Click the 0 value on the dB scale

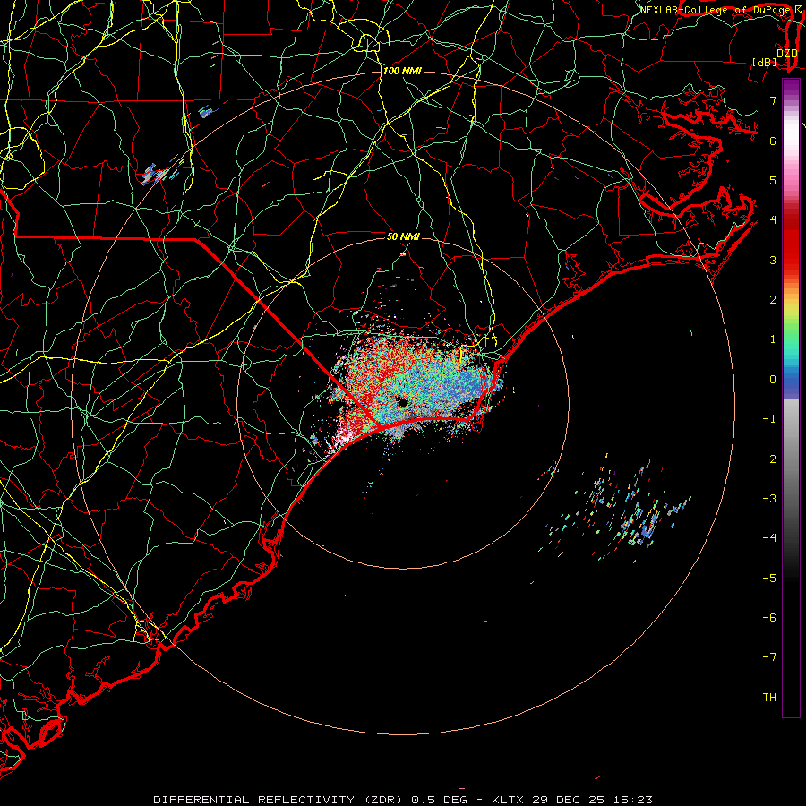click(x=773, y=380)
